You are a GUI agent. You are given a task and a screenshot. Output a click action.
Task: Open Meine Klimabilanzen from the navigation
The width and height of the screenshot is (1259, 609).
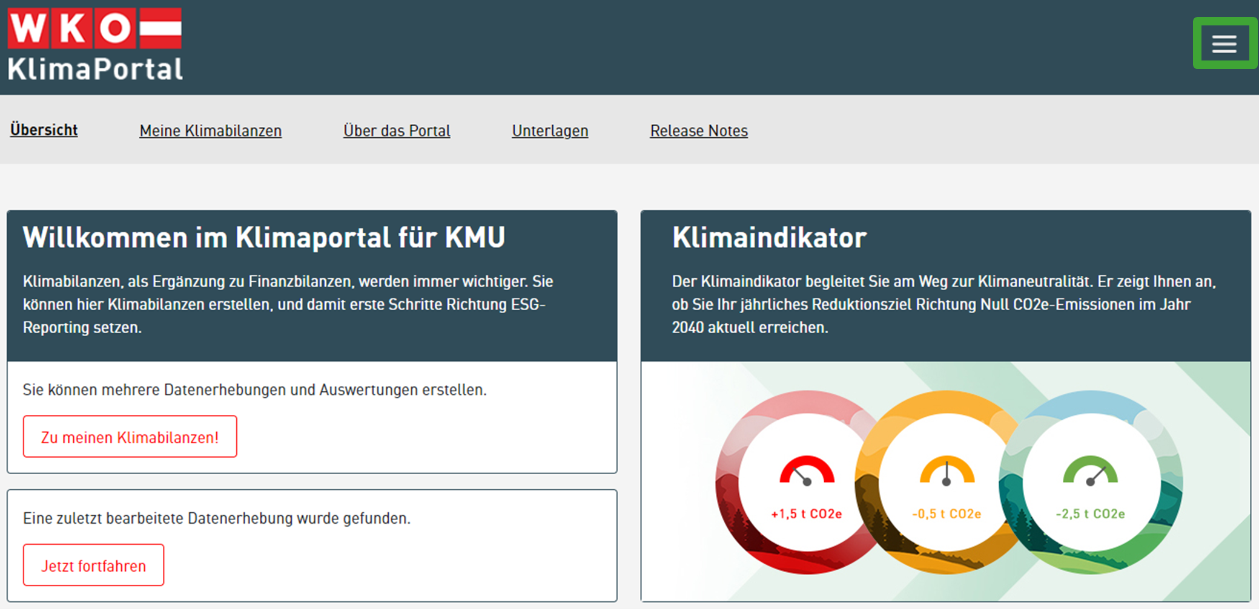(210, 131)
